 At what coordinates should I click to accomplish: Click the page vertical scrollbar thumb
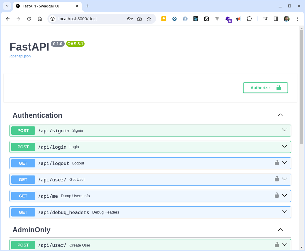click(x=301, y=87)
